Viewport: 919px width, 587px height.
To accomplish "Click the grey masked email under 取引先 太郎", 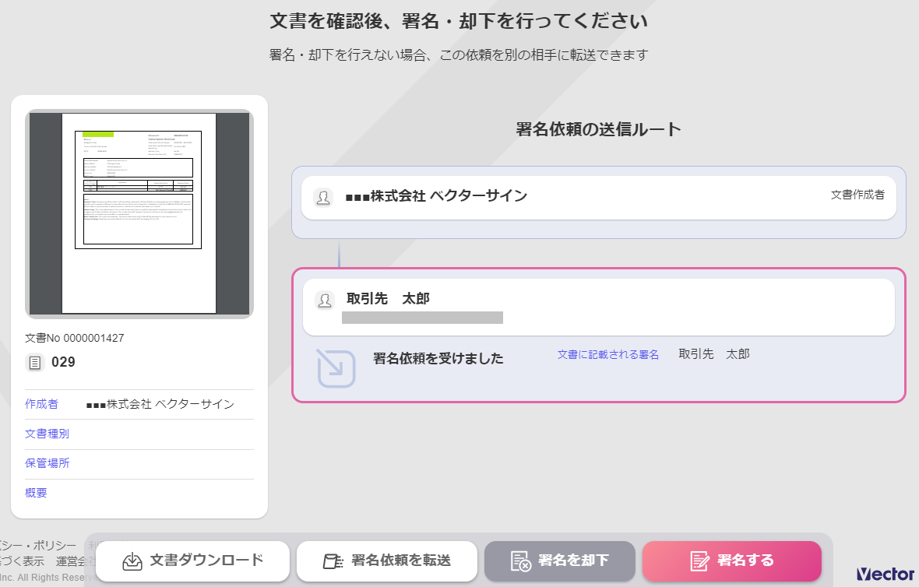I will coord(423,318).
